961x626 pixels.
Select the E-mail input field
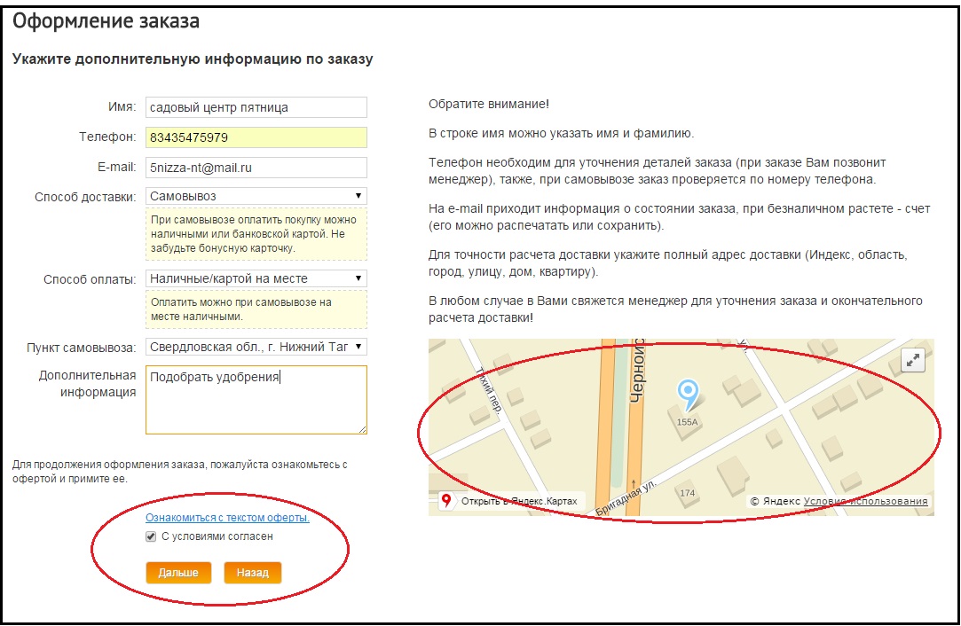coord(256,167)
